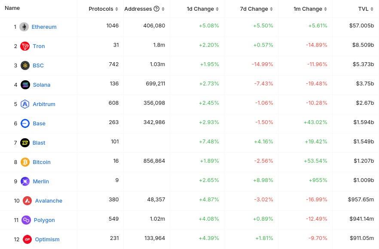379x249 pixels.
Task: Sort table by 1m Change column
Action: click(310, 9)
